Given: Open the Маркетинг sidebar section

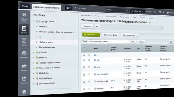Looking at the screenshot, I should click(x=24, y=55).
